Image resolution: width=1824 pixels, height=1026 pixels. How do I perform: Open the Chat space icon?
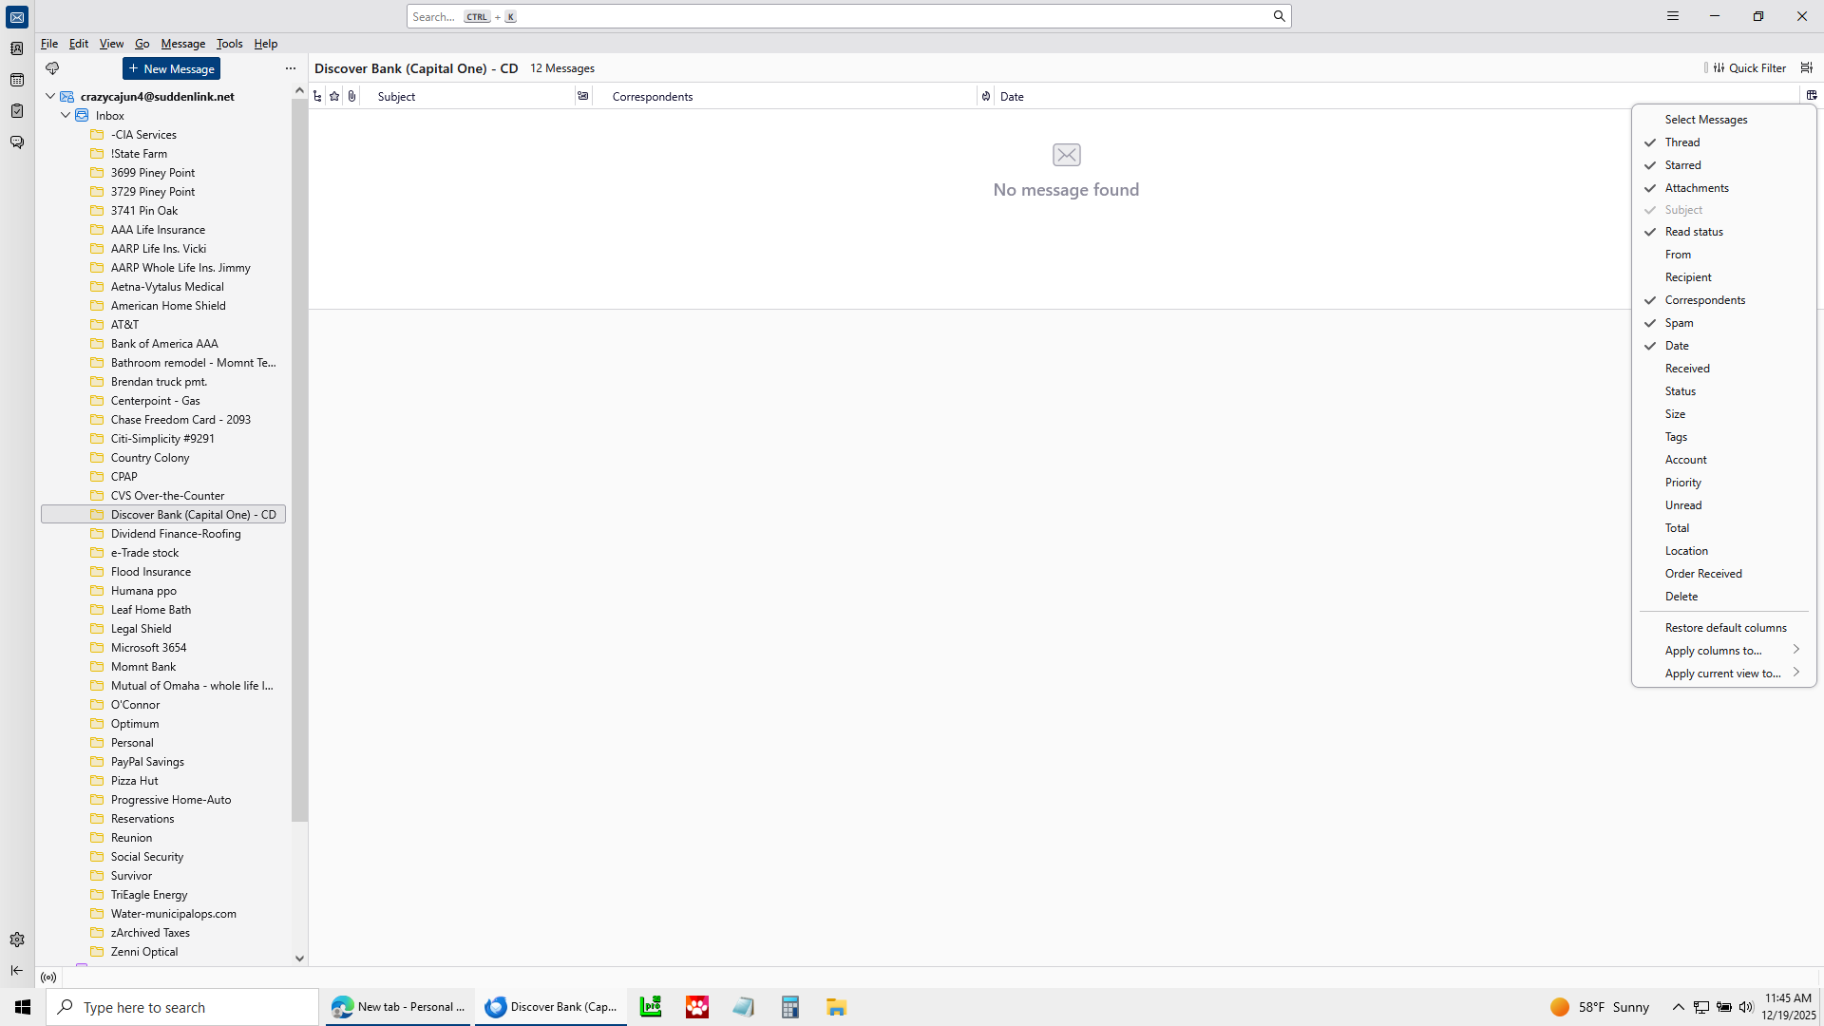click(x=17, y=142)
